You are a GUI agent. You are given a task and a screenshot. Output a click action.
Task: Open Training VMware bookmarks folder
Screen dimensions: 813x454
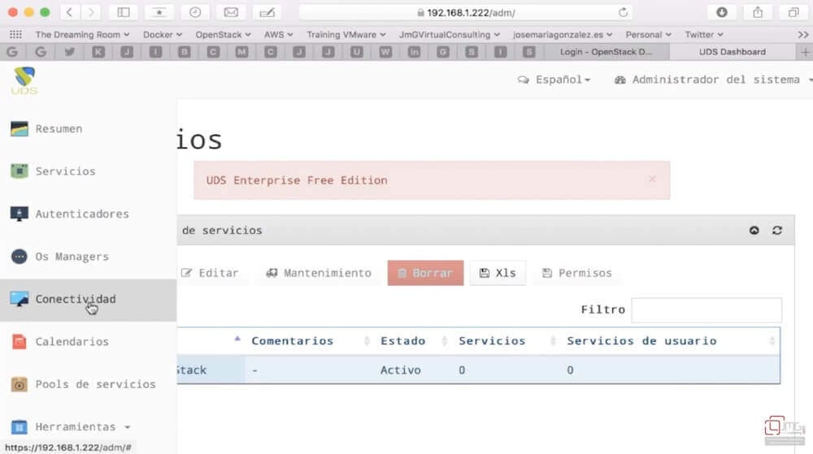coord(346,35)
